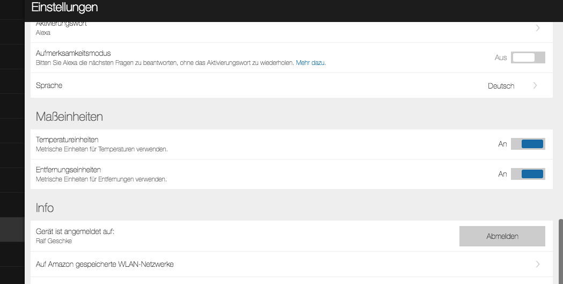This screenshot has width=563, height=284.
Task: Click the Einstellungen page title
Action: 64,7
